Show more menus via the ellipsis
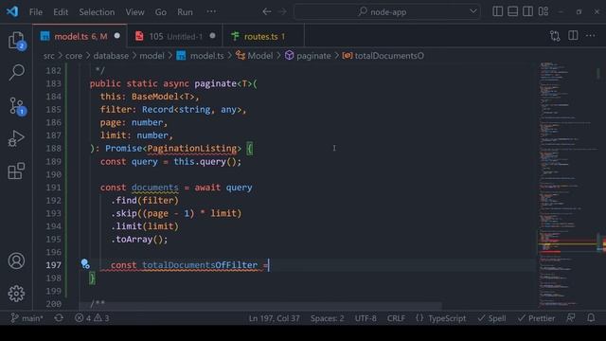Viewport: 606px width, 341px height. tap(211, 11)
